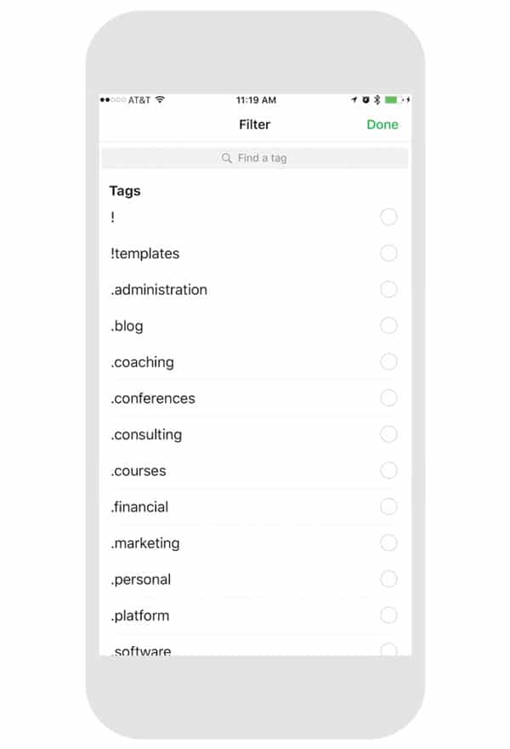Click the Wi-Fi status icon
This screenshot has height=749, width=510.
tap(160, 100)
